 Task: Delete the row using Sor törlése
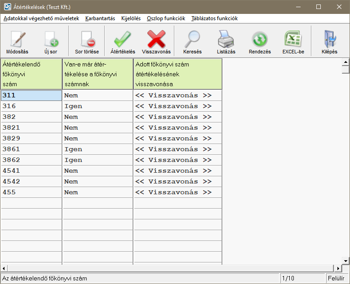coord(87,41)
